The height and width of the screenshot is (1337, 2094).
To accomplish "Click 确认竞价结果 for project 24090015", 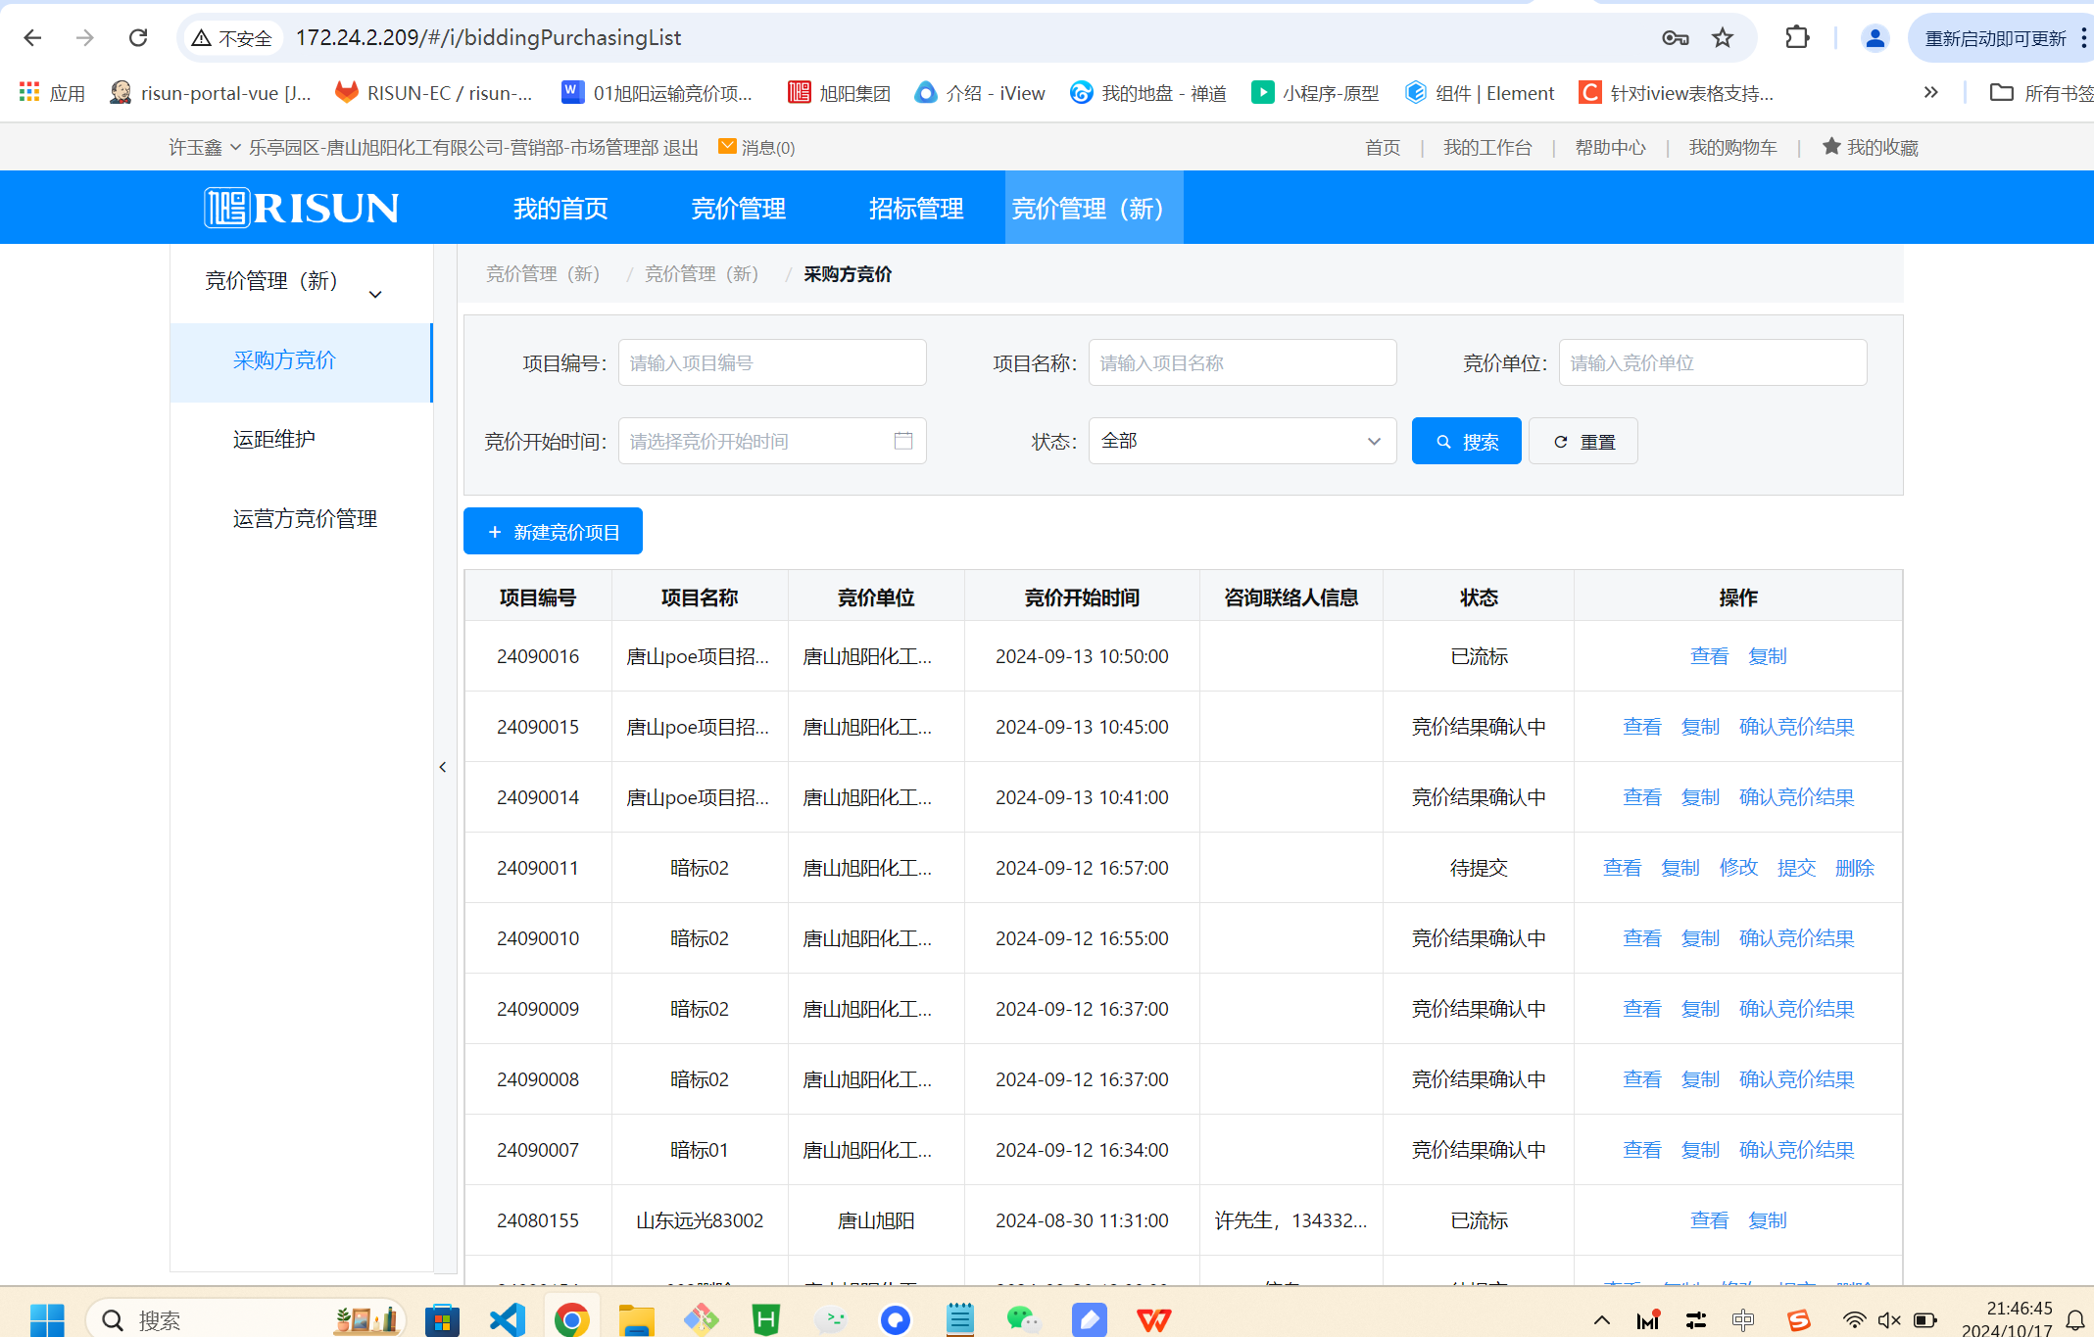I will click(x=1795, y=727).
